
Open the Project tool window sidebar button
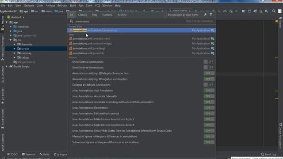3,23
